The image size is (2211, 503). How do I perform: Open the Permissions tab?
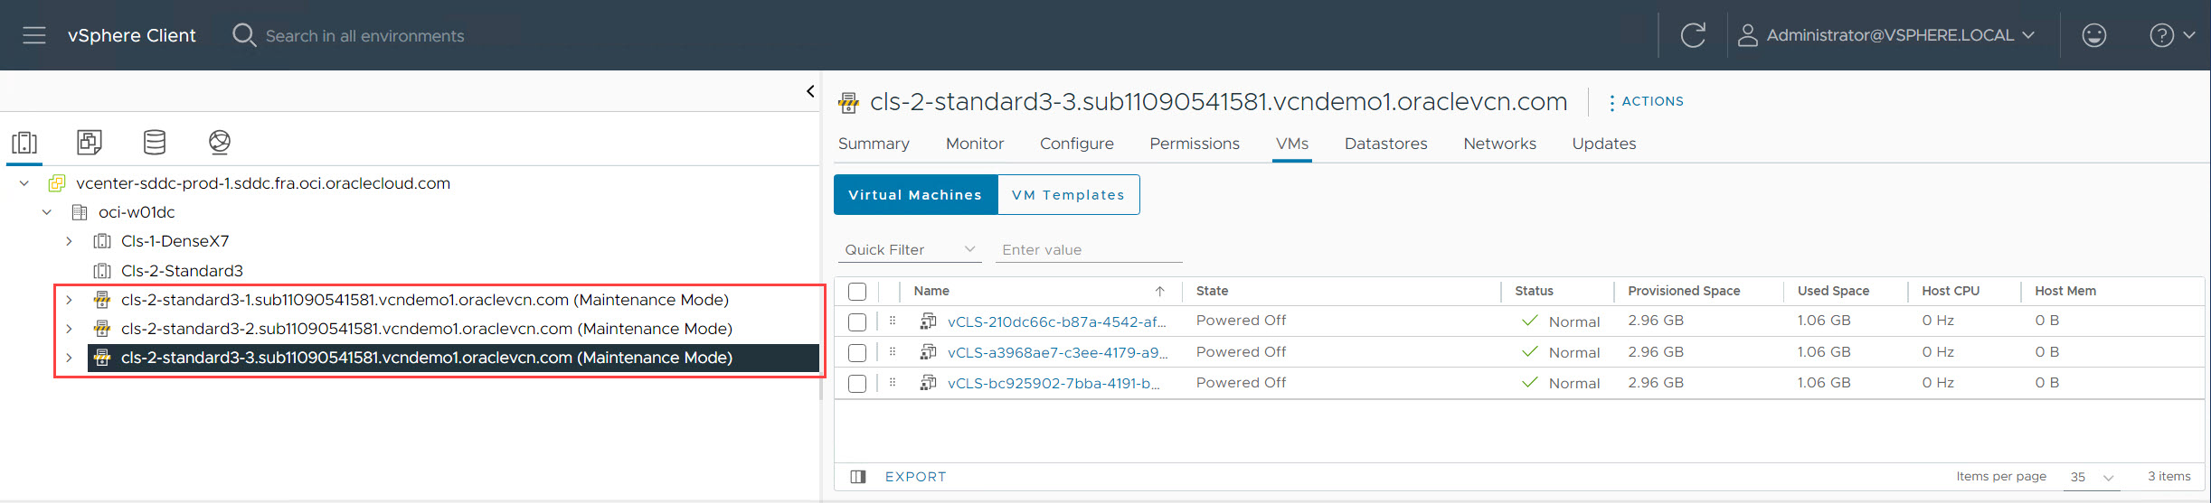click(x=1195, y=144)
